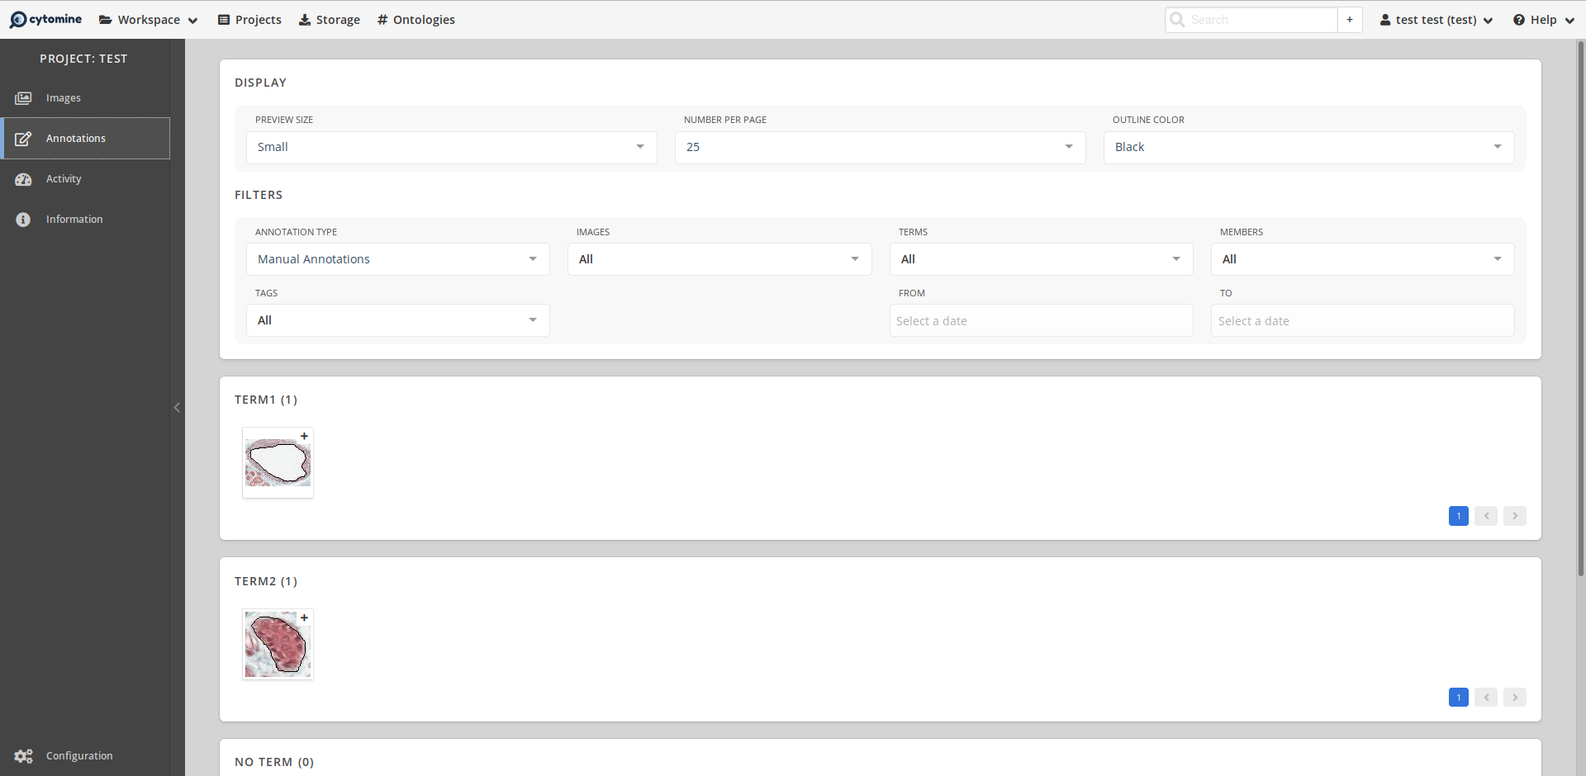Open the Configuration gears icon

[x=23, y=756]
